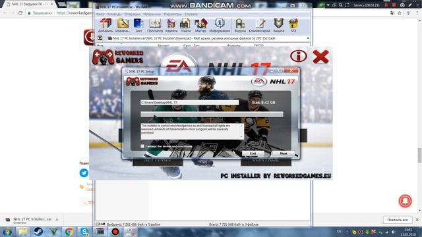Go up one folder in the WinRAR address bar
The height and width of the screenshot is (237, 422).
100,38
